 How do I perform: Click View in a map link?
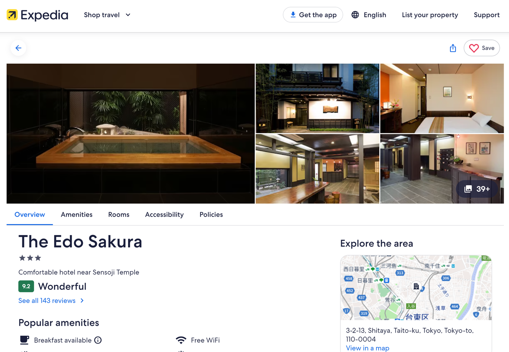367,348
